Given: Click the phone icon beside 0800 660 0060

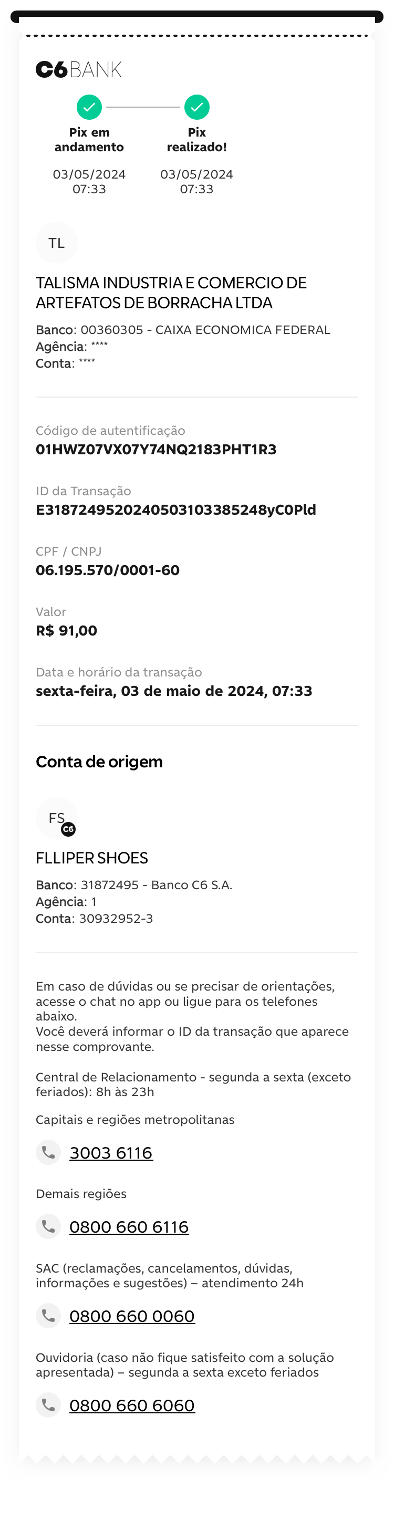Looking at the screenshot, I should tap(48, 1316).
